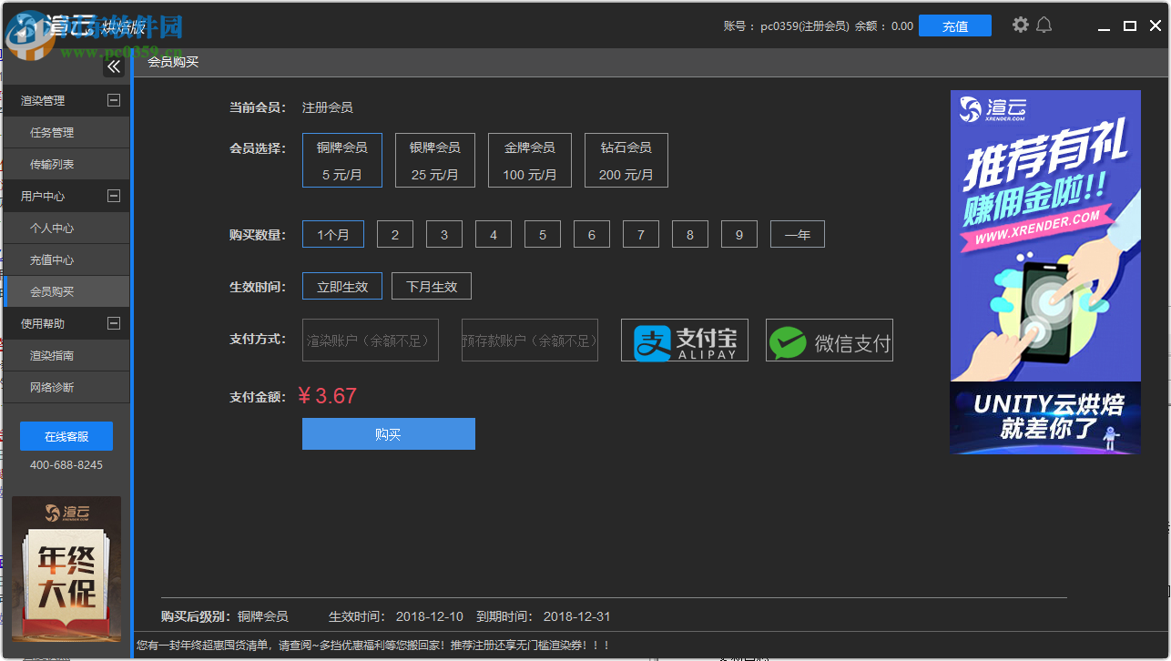Open the UNITY云烘焙 banner
This screenshot has height=661, width=1171.
click(x=1045, y=418)
